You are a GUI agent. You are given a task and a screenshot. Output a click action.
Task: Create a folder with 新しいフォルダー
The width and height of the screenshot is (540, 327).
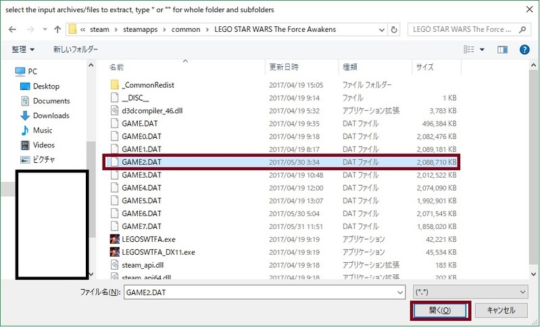[76, 49]
